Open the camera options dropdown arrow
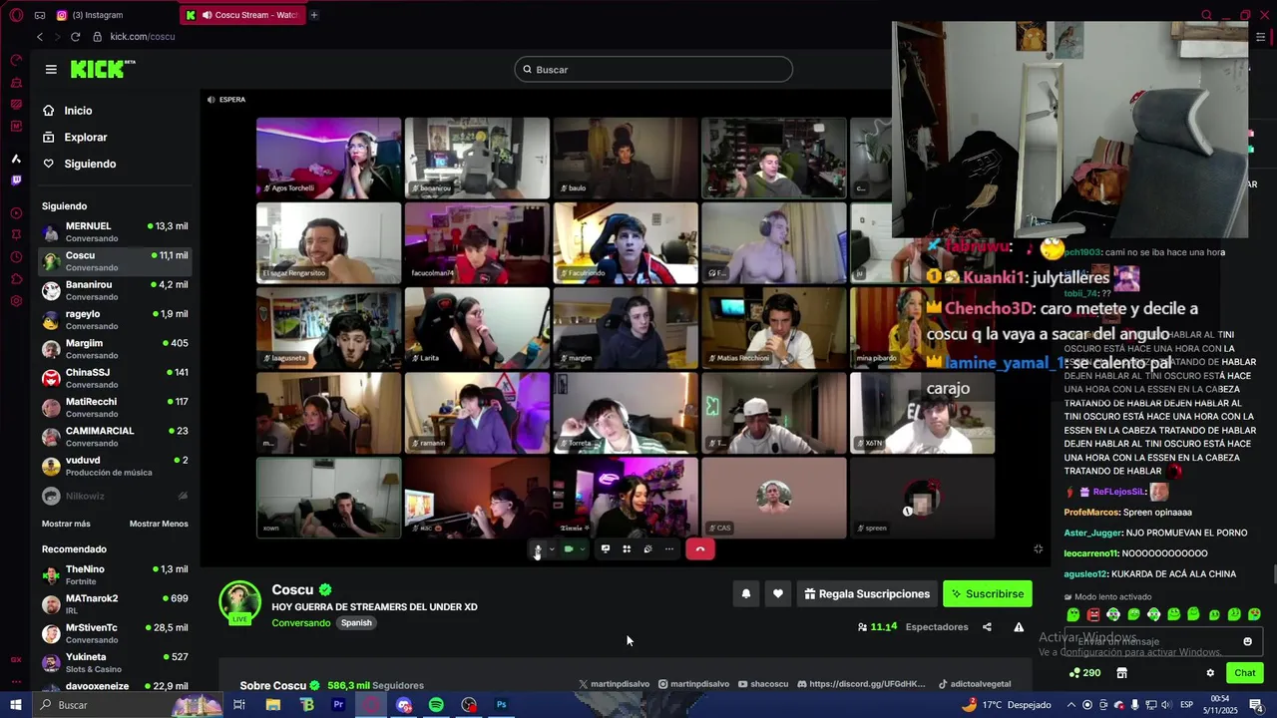The width and height of the screenshot is (1277, 718). [x=582, y=549]
